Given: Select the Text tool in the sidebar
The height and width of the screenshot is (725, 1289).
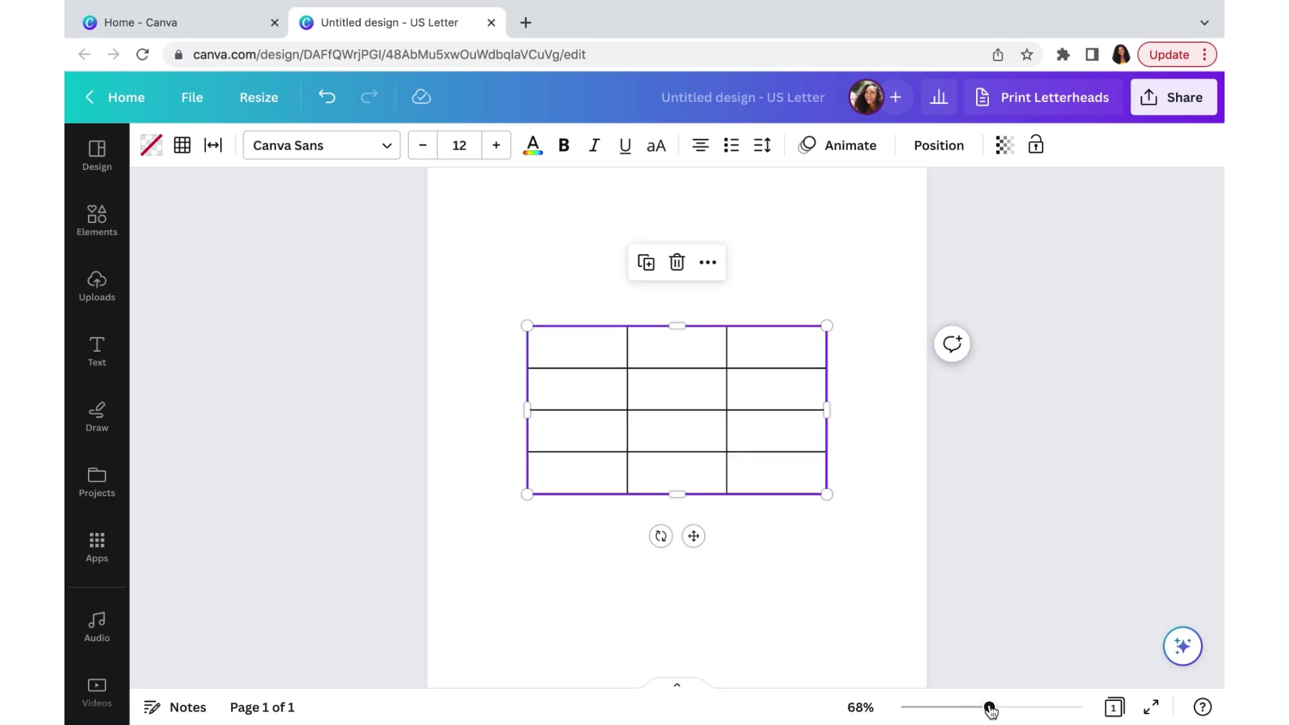Looking at the screenshot, I should (96, 350).
